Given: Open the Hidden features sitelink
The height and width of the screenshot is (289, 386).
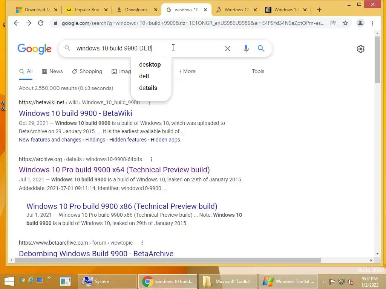Looking at the screenshot, I should tap(128, 140).
